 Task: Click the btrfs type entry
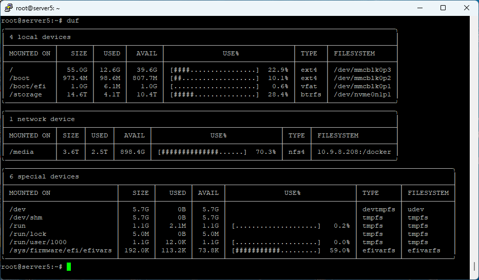coord(309,94)
